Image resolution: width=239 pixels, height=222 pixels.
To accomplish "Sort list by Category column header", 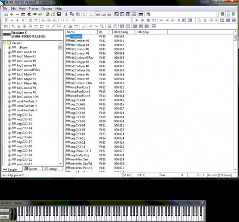I will coord(151,32).
